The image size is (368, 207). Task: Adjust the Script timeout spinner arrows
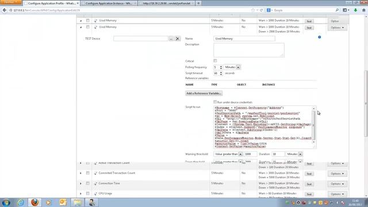221,73
